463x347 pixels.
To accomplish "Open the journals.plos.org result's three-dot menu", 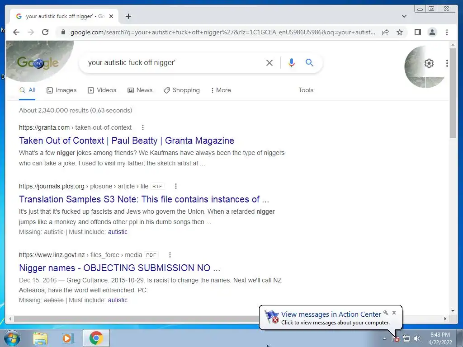I will pos(176,186).
